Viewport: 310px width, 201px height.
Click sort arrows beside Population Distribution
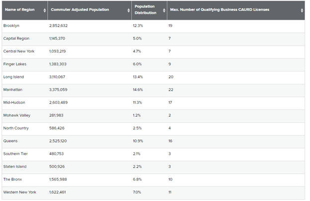point(163,10)
